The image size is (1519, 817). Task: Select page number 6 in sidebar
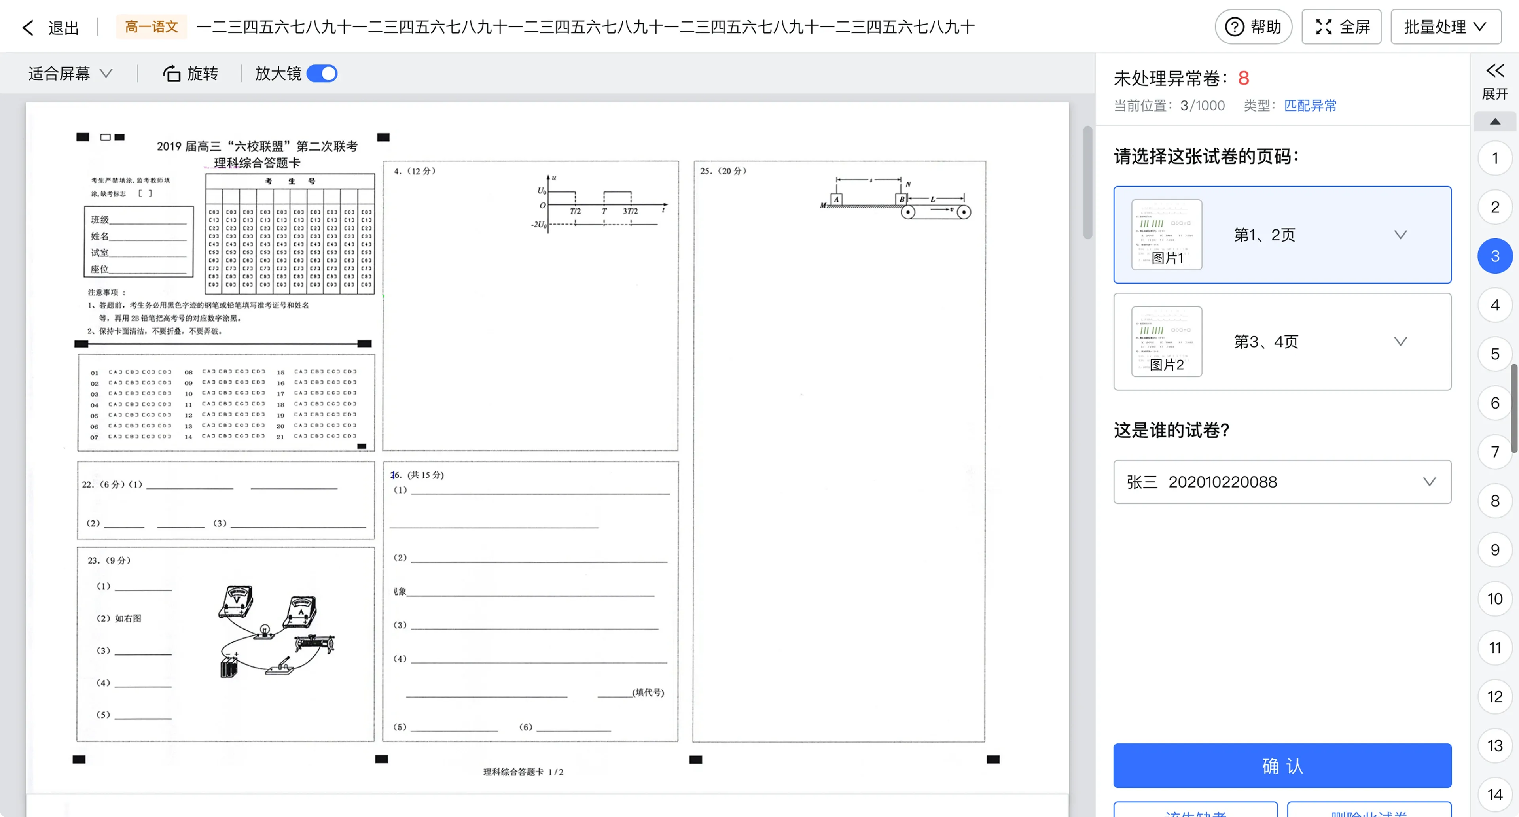1495,403
